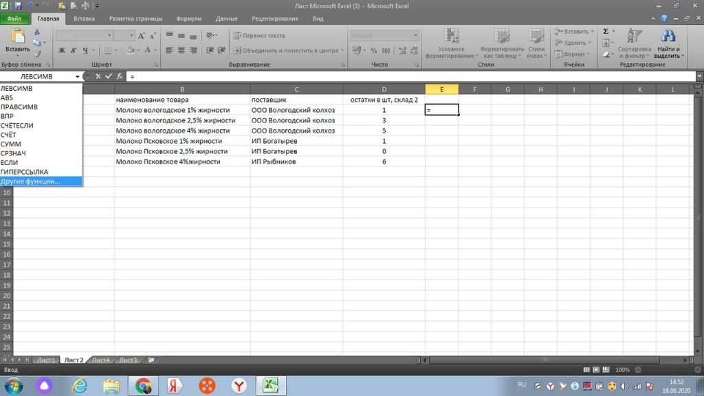Click the fx insert function icon
The image size is (704, 396).
120,76
